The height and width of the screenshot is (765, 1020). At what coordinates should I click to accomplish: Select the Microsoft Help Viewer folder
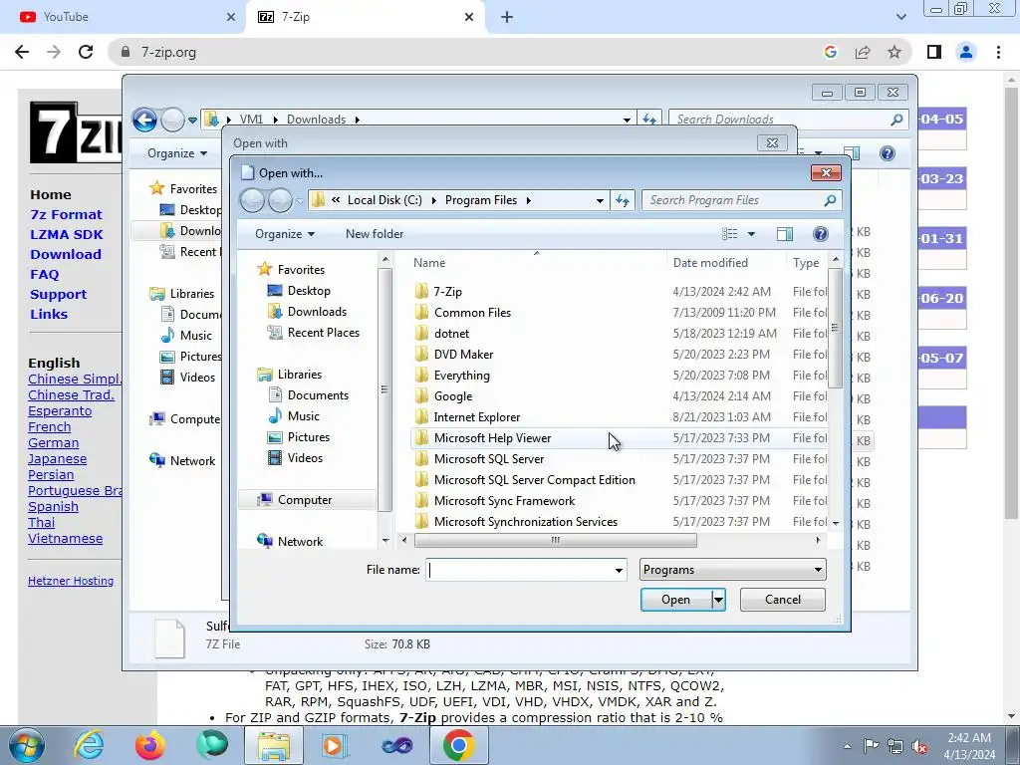click(492, 438)
